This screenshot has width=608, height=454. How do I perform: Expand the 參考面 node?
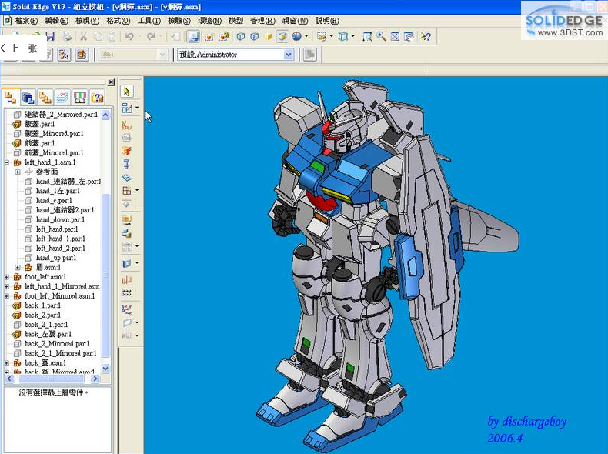point(18,172)
